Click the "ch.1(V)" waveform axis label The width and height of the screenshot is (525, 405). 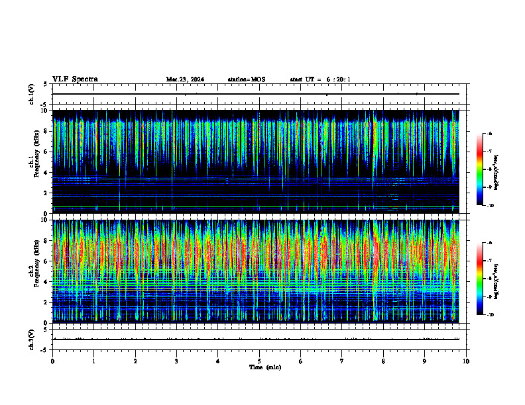(31, 94)
